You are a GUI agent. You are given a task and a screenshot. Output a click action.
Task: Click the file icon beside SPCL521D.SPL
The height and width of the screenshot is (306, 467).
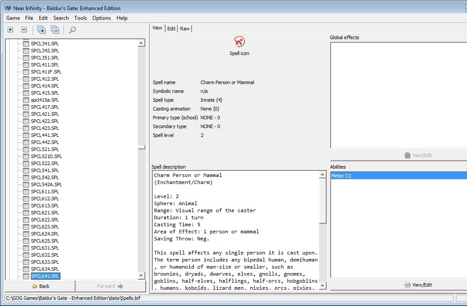pos(26,156)
